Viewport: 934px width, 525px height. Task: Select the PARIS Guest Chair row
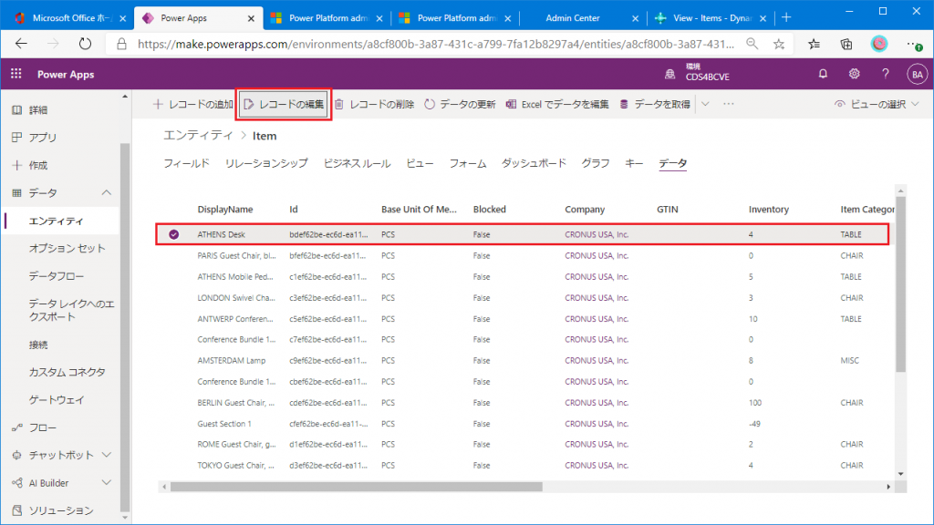tap(524, 255)
